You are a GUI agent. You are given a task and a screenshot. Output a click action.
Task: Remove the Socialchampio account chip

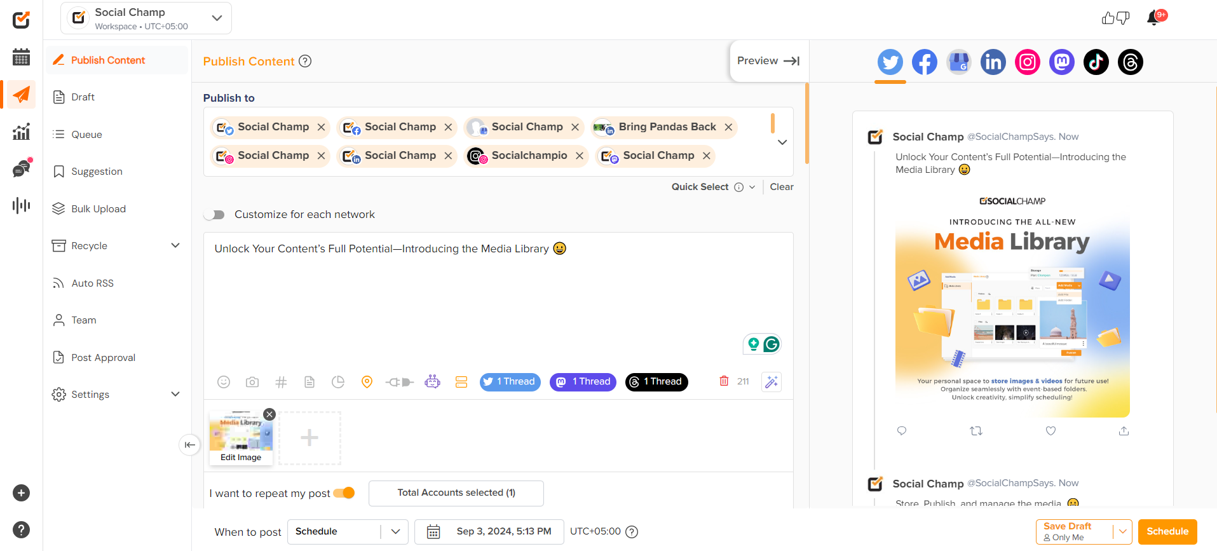[580, 156]
